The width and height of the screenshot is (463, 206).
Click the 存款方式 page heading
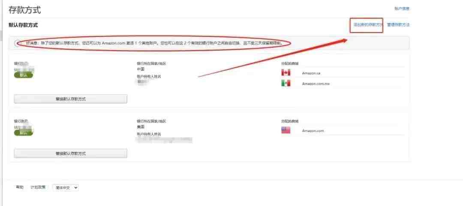pos(25,10)
